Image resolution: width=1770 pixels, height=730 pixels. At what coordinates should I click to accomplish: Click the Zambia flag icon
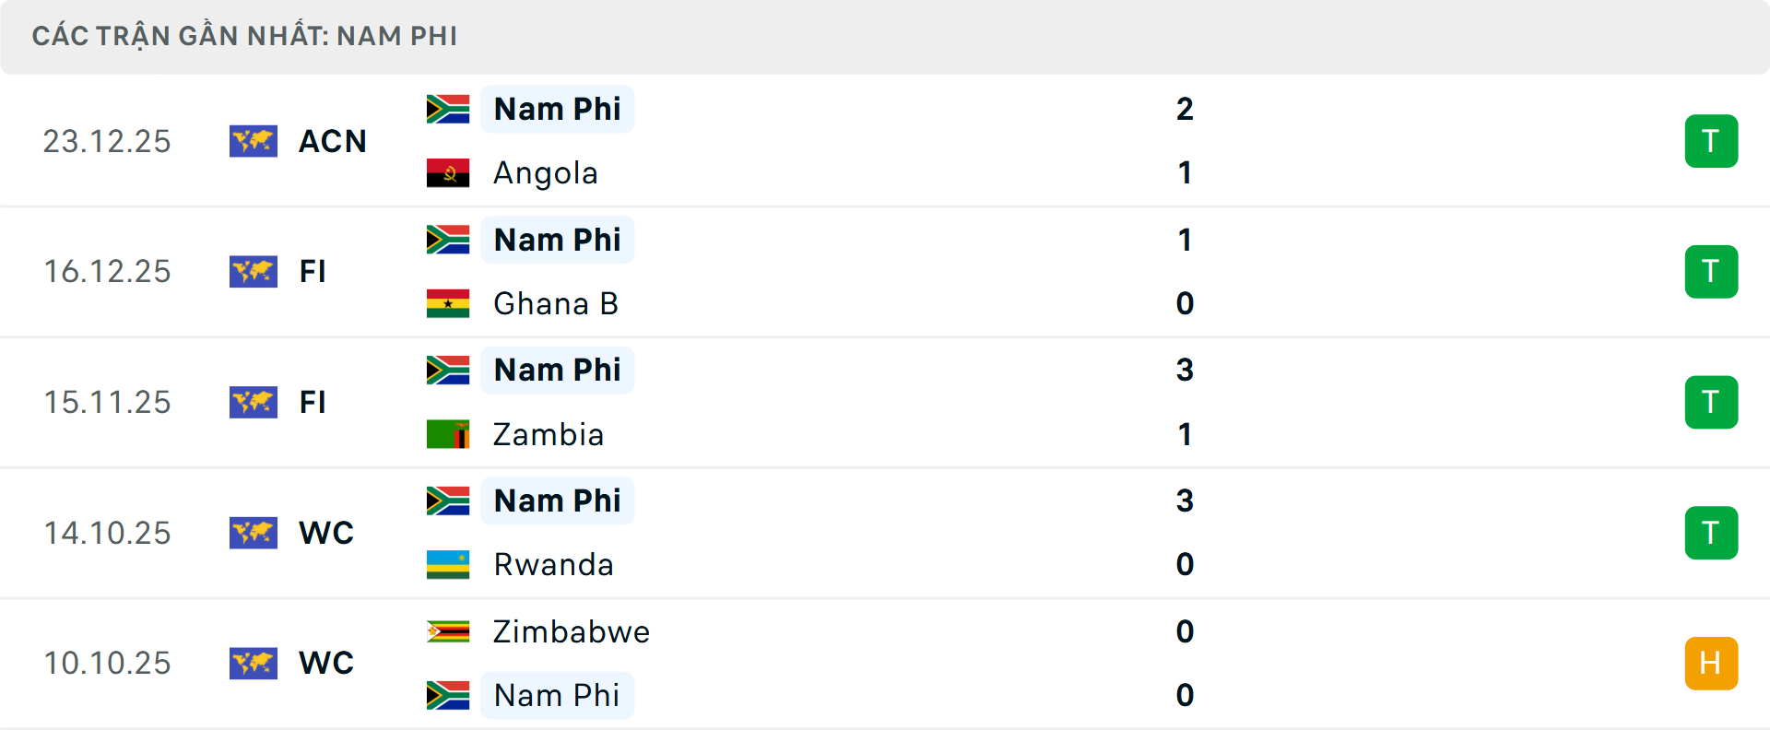448,434
